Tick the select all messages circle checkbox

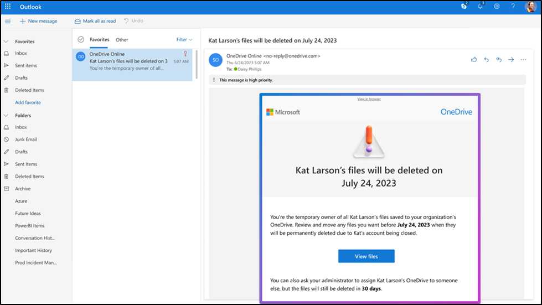click(81, 39)
